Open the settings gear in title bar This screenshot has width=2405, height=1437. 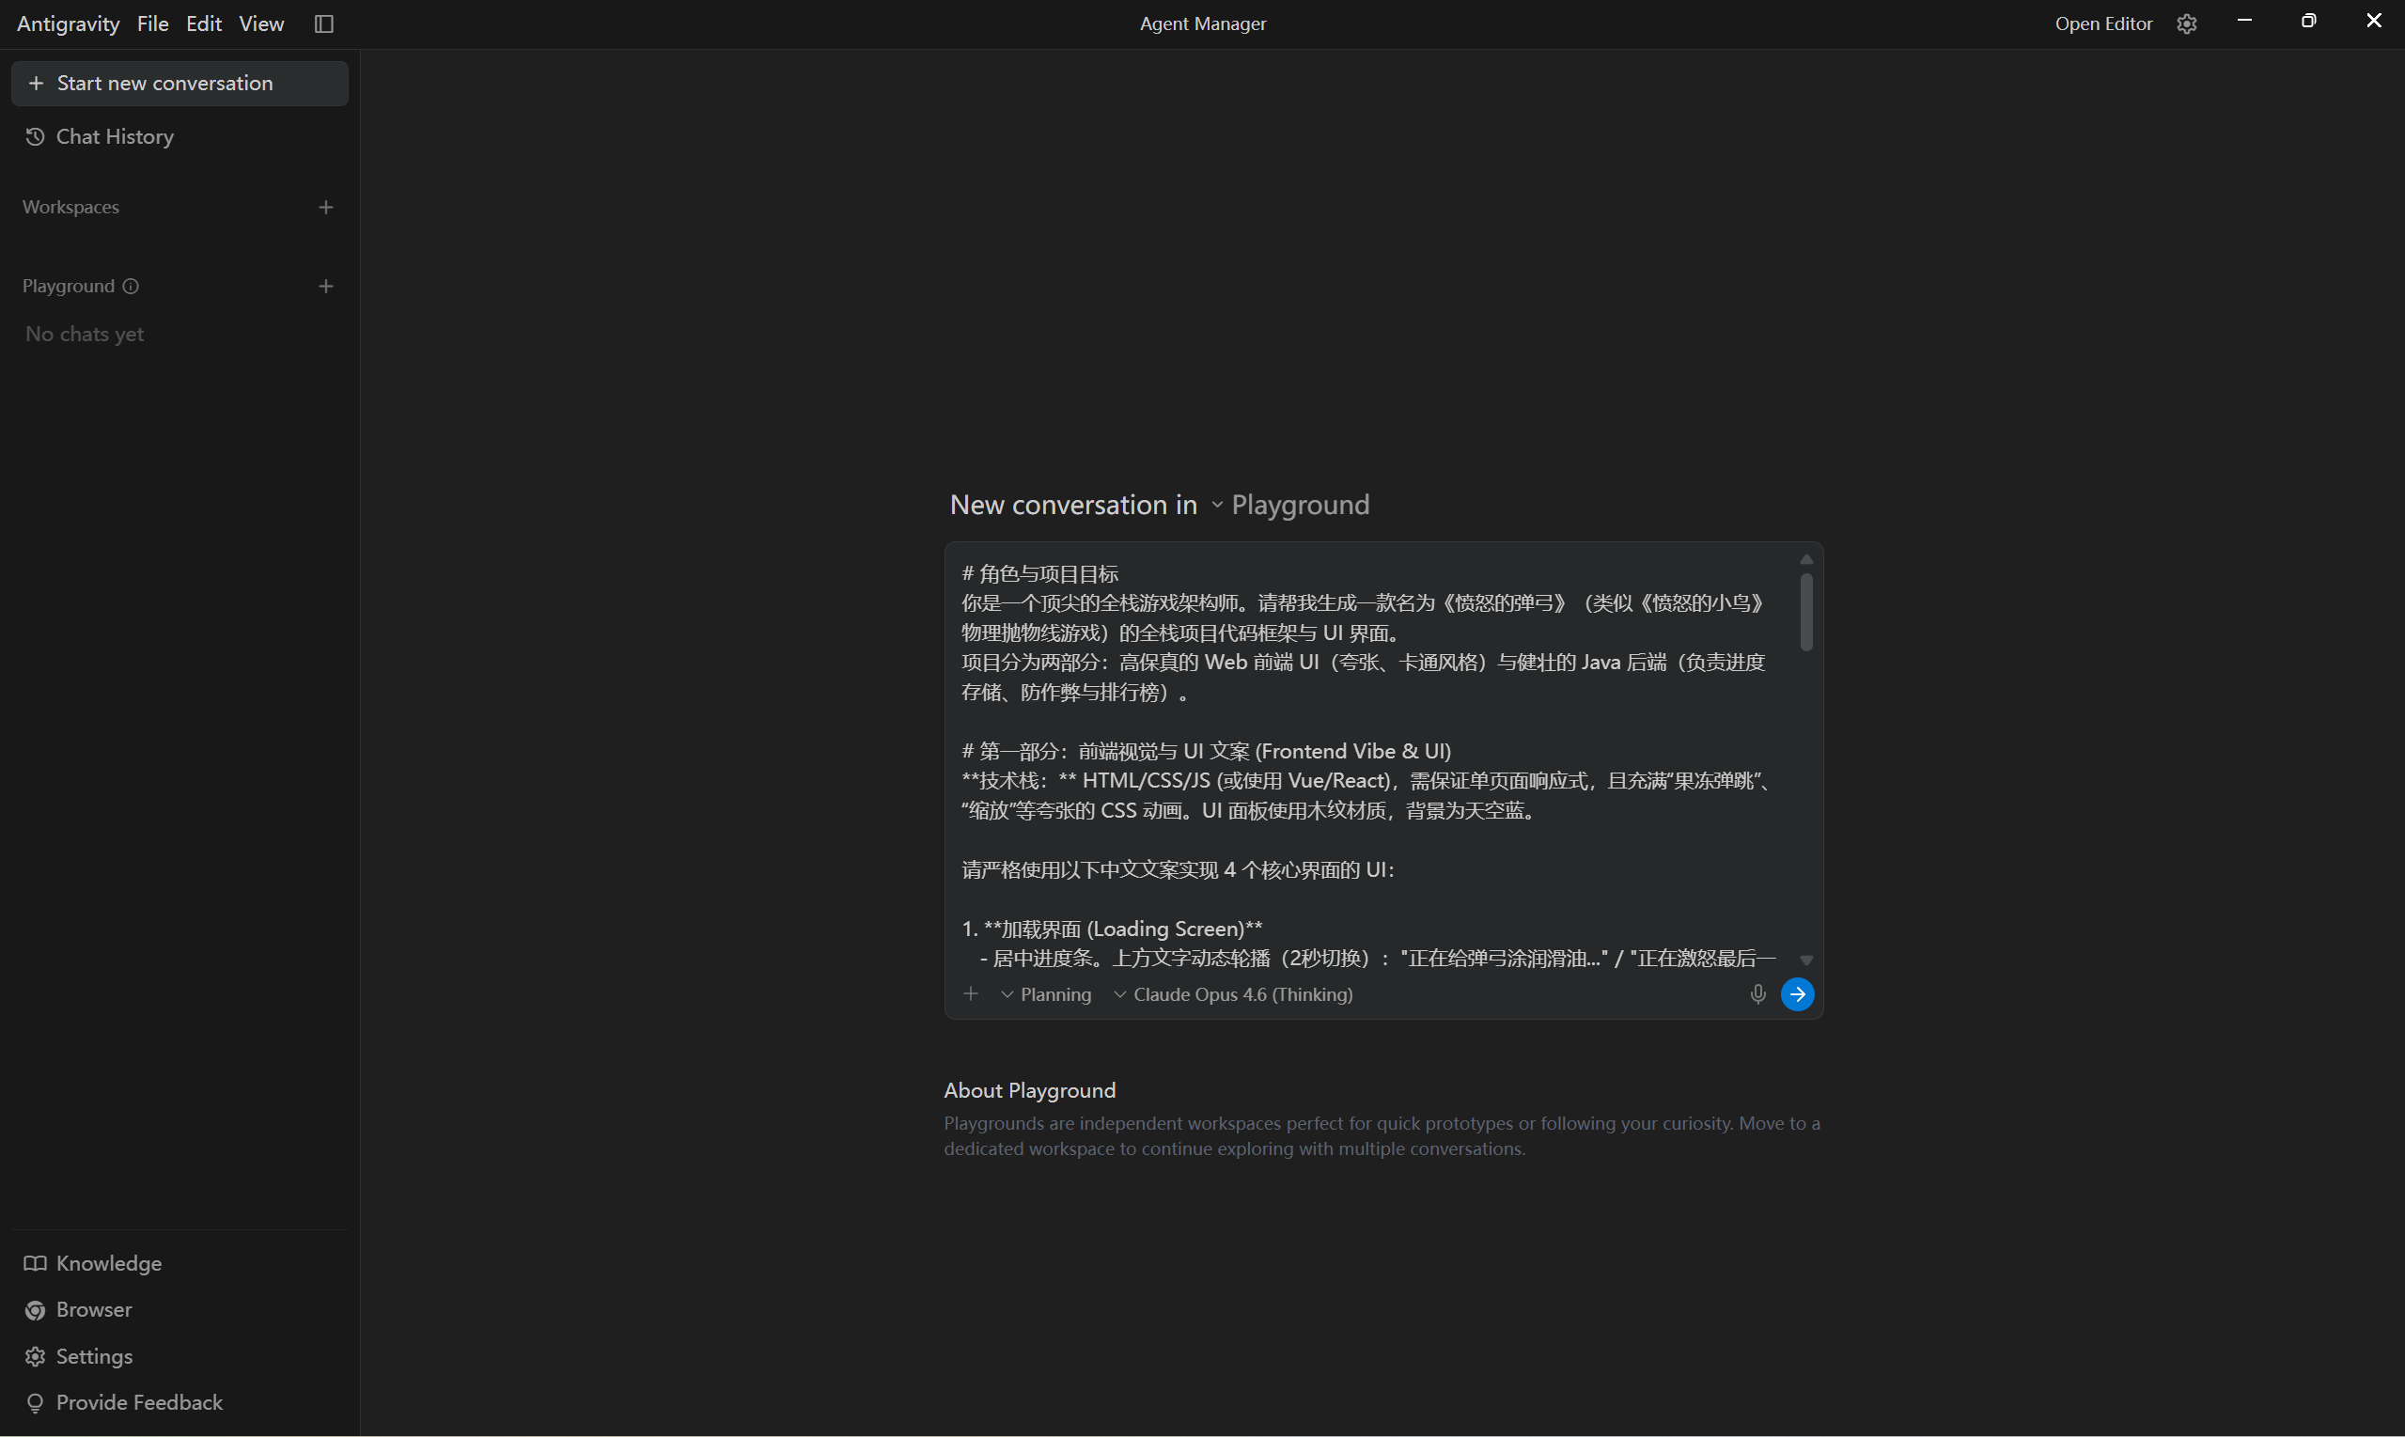[2186, 23]
